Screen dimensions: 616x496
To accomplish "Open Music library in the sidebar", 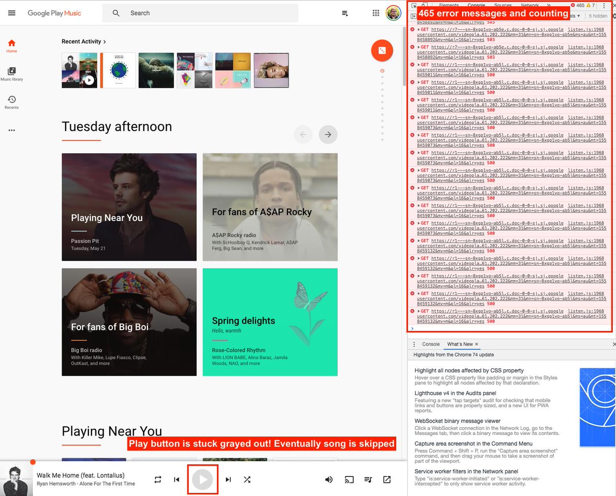I will tap(12, 74).
